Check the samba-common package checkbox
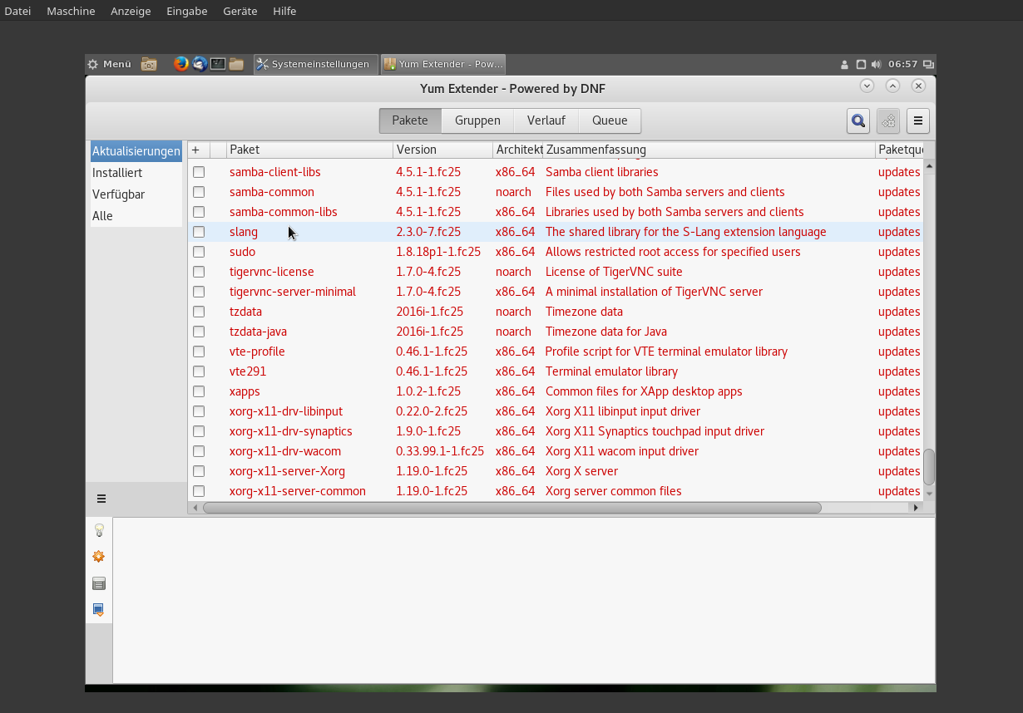The height and width of the screenshot is (713, 1023). [199, 192]
